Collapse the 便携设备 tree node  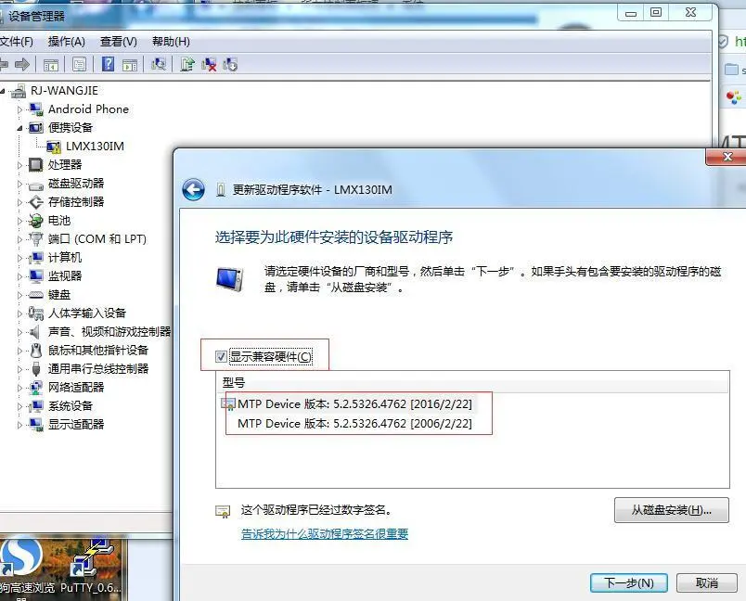20,127
